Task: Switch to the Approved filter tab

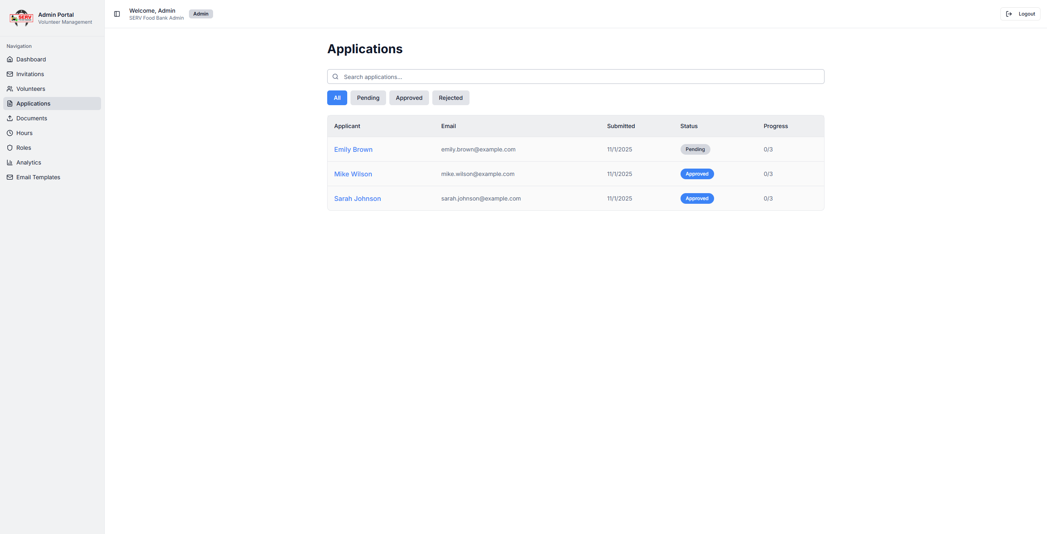Action: pos(409,98)
